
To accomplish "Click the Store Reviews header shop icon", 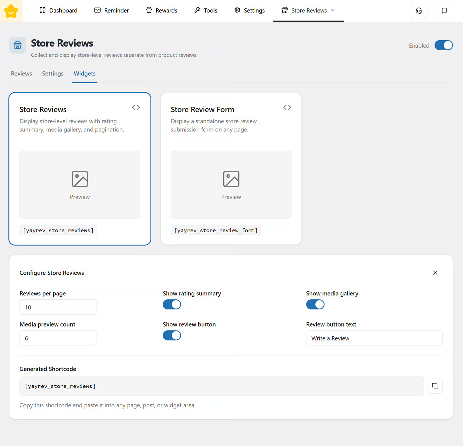I will coord(18,45).
